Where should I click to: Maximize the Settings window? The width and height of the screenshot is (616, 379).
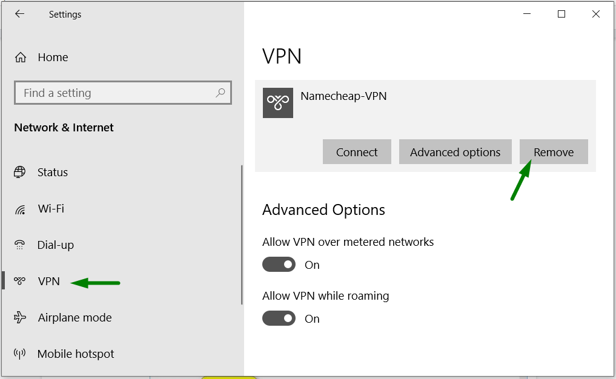click(561, 14)
